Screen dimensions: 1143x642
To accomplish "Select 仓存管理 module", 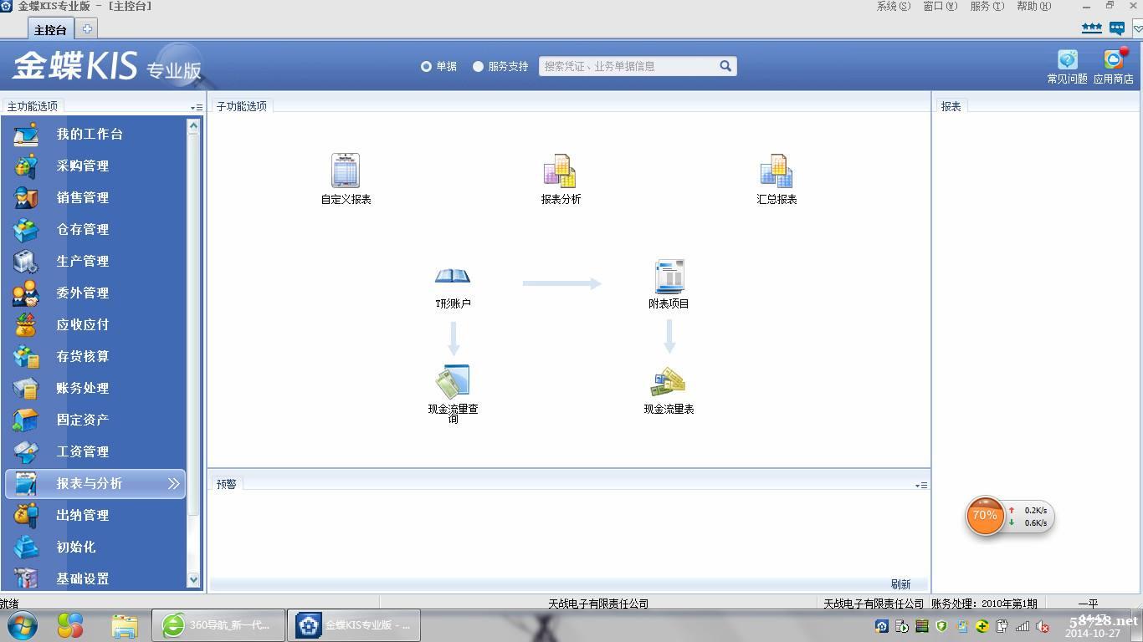I will tap(83, 229).
